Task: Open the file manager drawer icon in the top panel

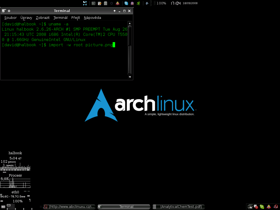Action: coord(106,3)
